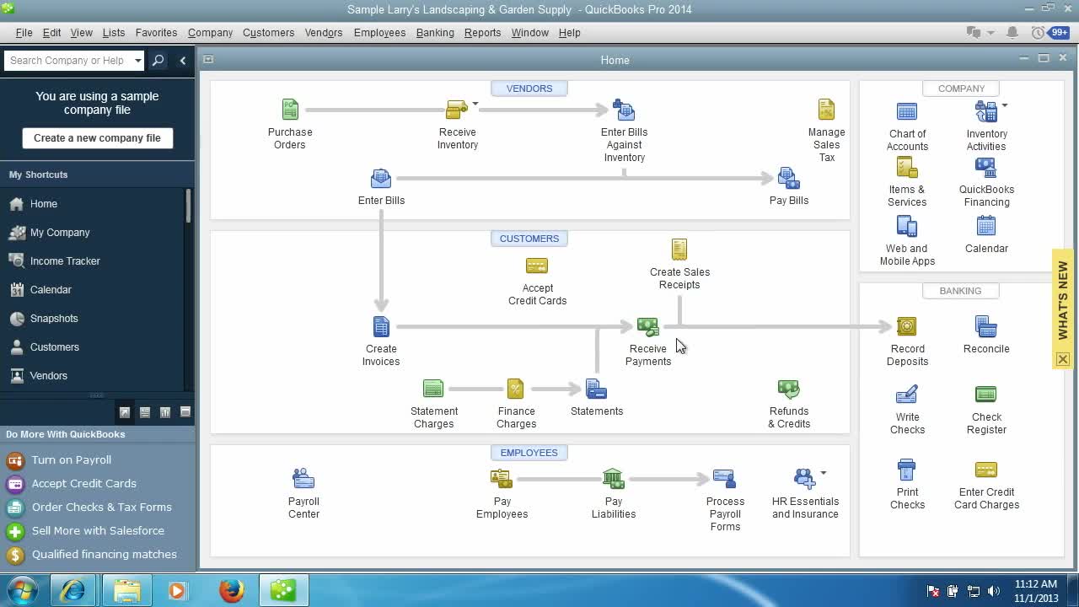Screen dimensions: 1079x607
Task: Close the What's New tab
Action: point(1063,359)
